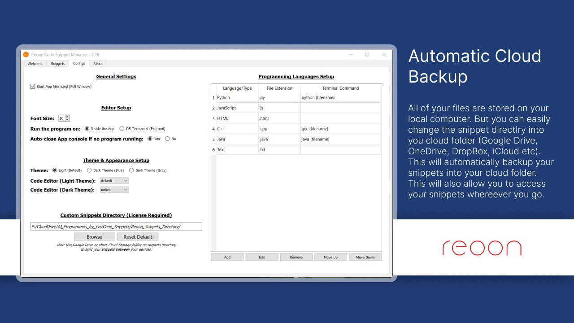
Task: Set Auto-close App console to No
Action: [x=167, y=139]
